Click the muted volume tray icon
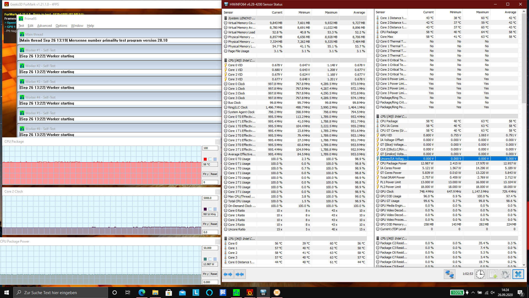529x298 pixels. coord(493,292)
